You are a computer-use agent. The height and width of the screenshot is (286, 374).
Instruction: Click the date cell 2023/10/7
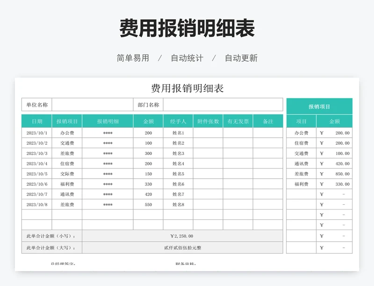pos(37,194)
